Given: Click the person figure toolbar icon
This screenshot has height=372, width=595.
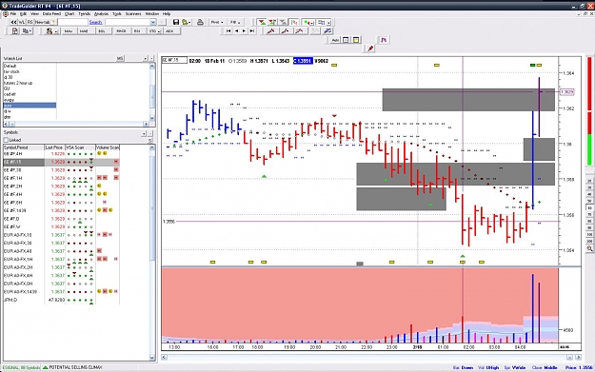Looking at the screenshot, I should click(x=49, y=31).
